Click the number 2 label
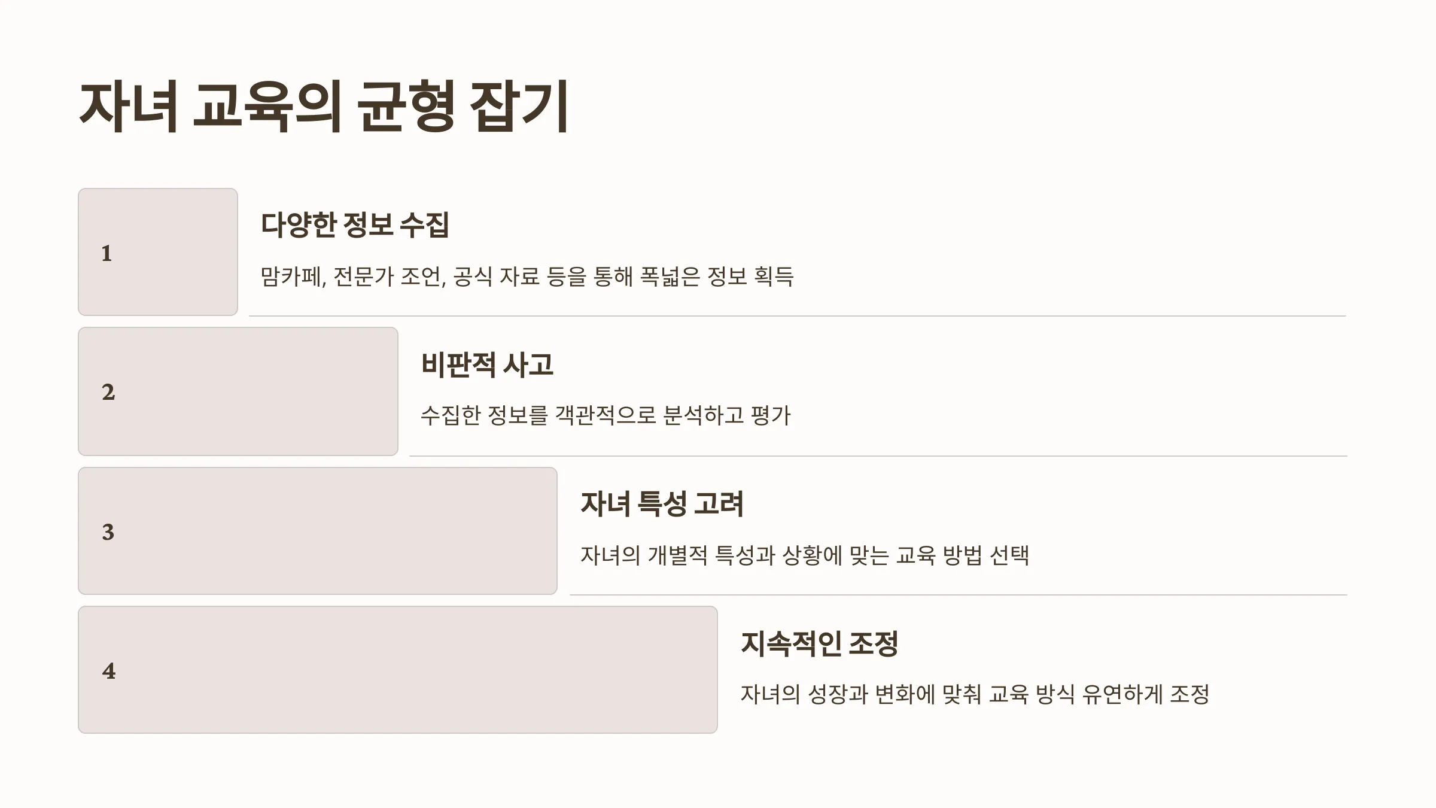This screenshot has height=808, width=1436. [x=108, y=392]
